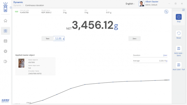187x105 pixels.
Task: Click the Tare button
Action: point(48,38)
